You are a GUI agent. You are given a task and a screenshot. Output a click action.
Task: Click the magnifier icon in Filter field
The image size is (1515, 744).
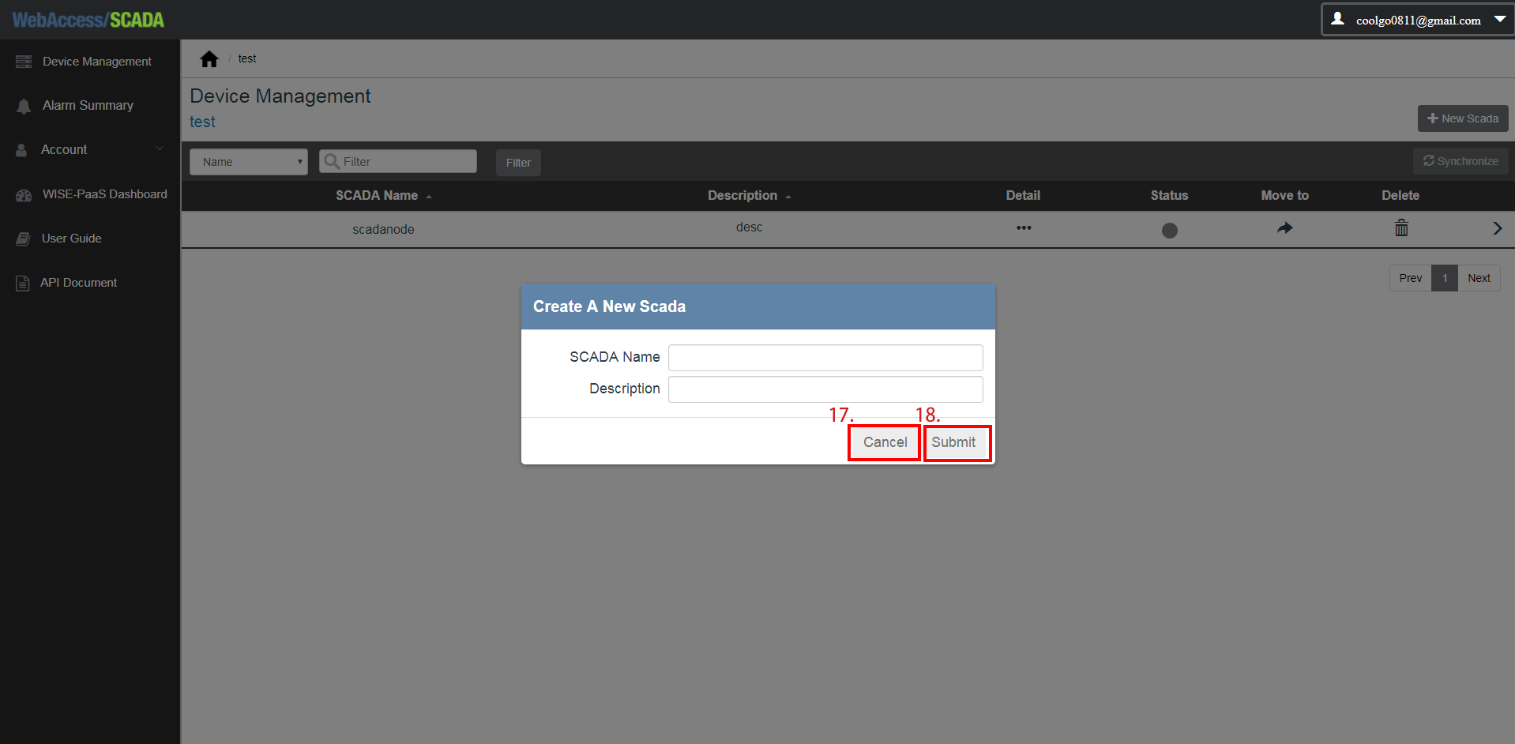coord(332,161)
